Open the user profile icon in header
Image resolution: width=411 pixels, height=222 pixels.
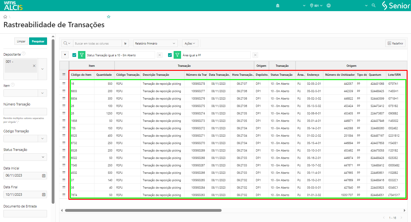[329, 6]
